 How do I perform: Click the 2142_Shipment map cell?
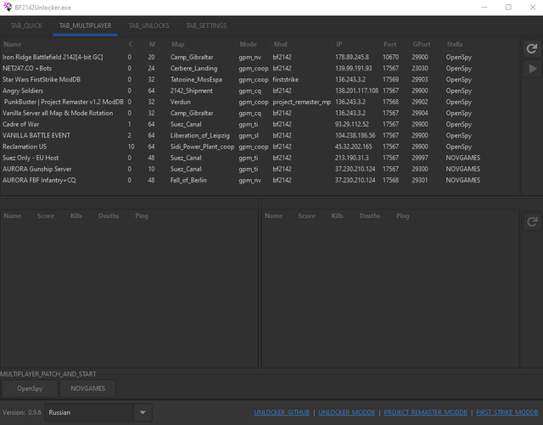click(x=192, y=91)
